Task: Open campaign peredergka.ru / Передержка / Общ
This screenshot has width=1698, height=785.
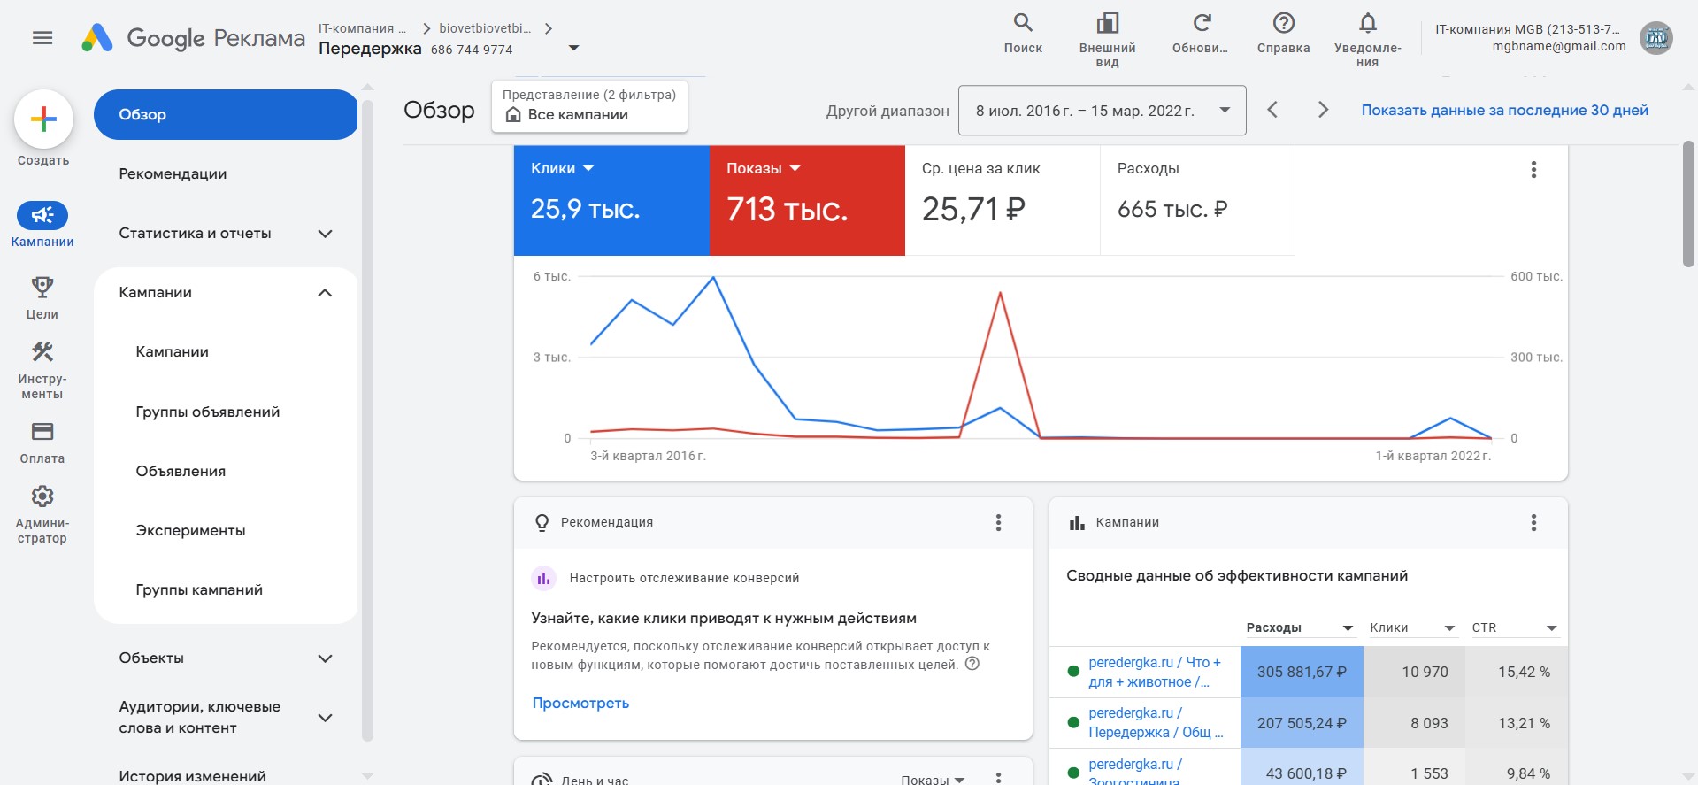Action: pyautogui.click(x=1156, y=723)
